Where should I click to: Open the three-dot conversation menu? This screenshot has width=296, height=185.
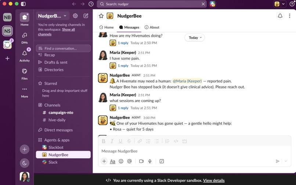pyautogui.click(x=290, y=16)
